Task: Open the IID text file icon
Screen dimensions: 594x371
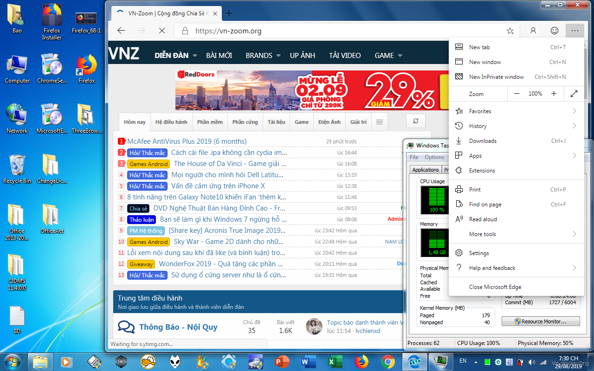Action: coord(17,320)
